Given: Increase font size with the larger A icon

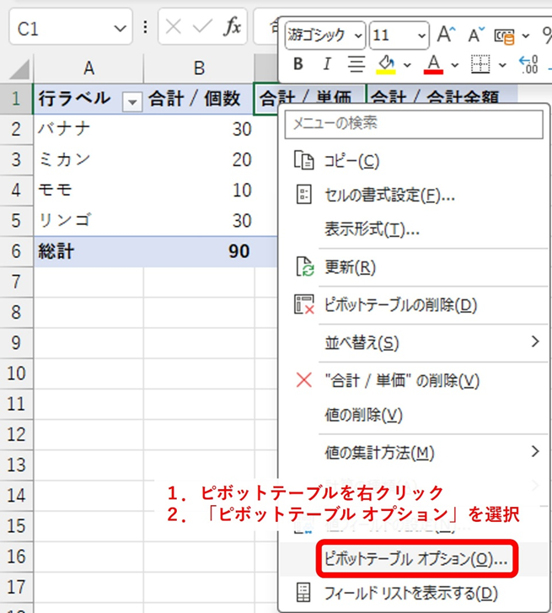Looking at the screenshot, I should [447, 35].
